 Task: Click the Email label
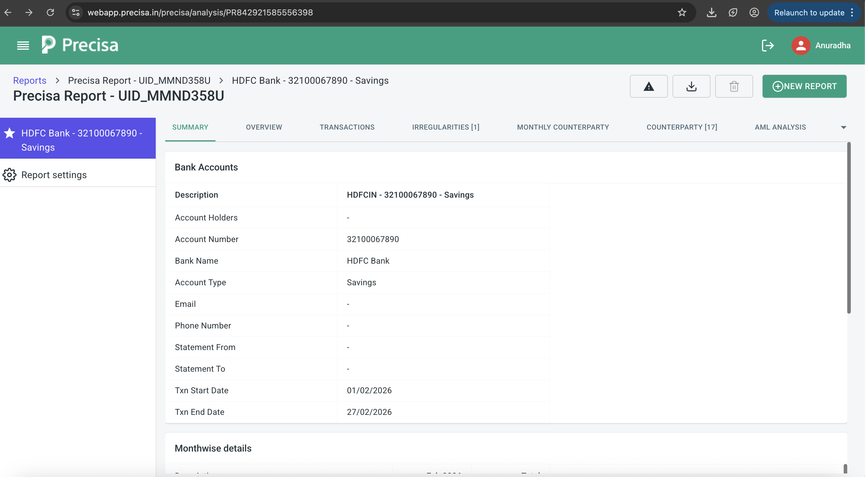pyautogui.click(x=185, y=304)
